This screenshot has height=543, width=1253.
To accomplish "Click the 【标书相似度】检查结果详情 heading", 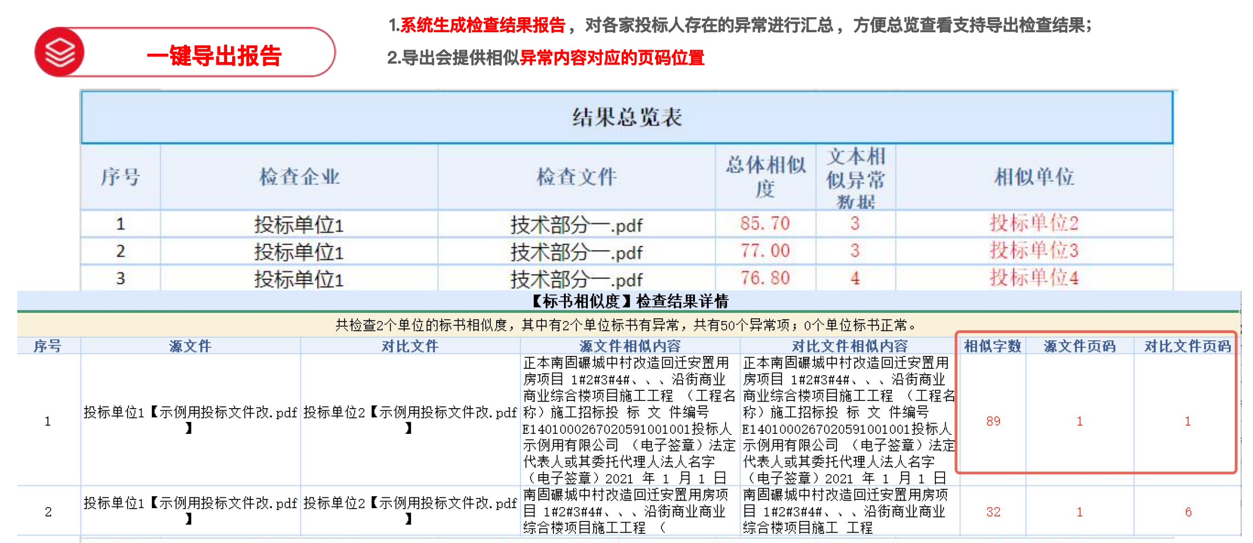I will point(629,301).
